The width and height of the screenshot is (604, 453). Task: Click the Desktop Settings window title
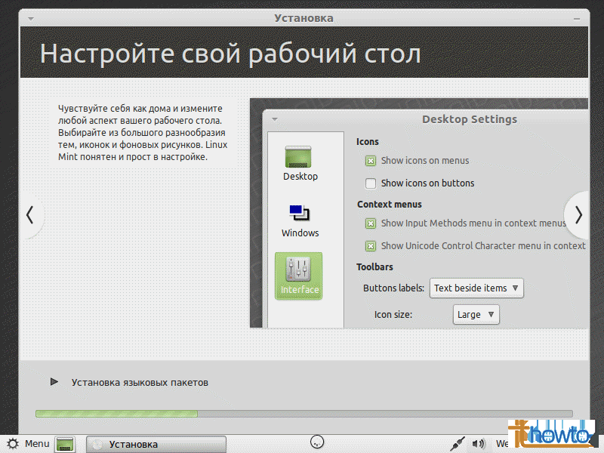[470, 119]
